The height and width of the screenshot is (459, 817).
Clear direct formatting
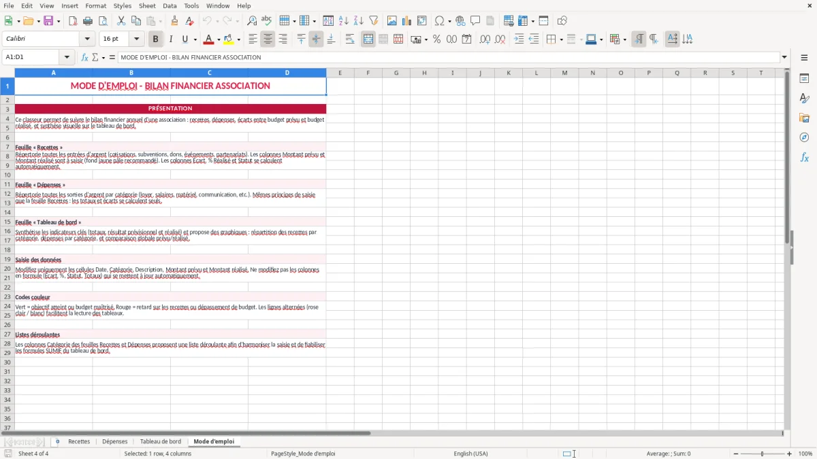(189, 21)
